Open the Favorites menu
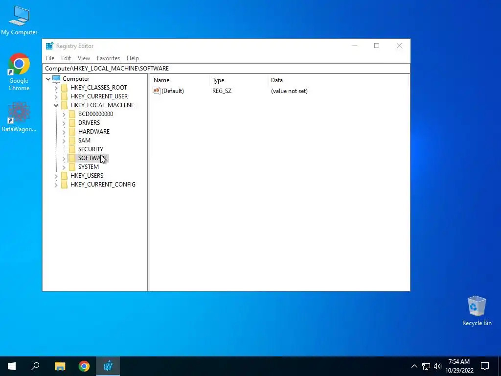The width and height of the screenshot is (501, 376). (108, 58)
